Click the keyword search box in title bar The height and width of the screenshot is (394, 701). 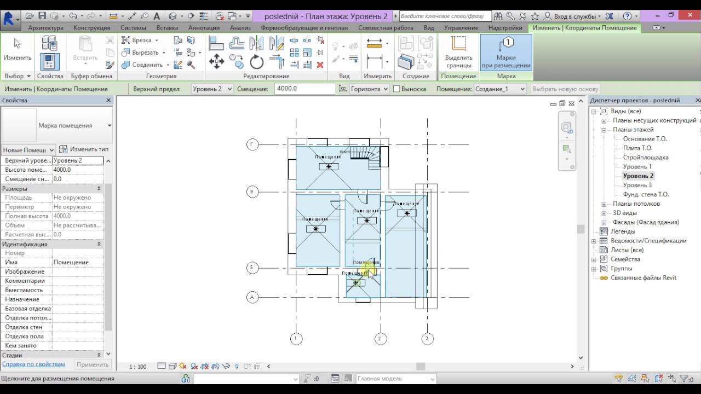click(445, 16)
